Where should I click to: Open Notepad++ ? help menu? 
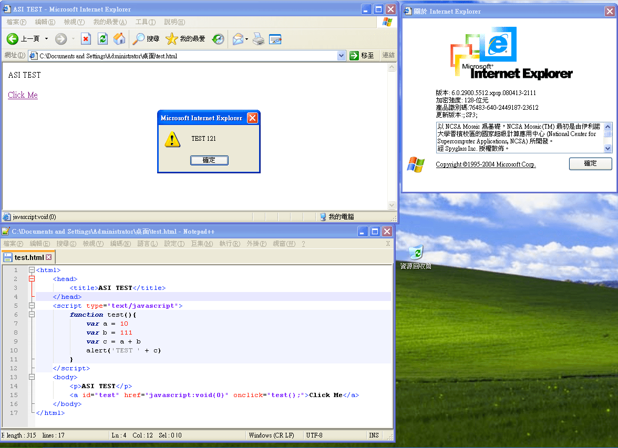click(x=303, y=244)
